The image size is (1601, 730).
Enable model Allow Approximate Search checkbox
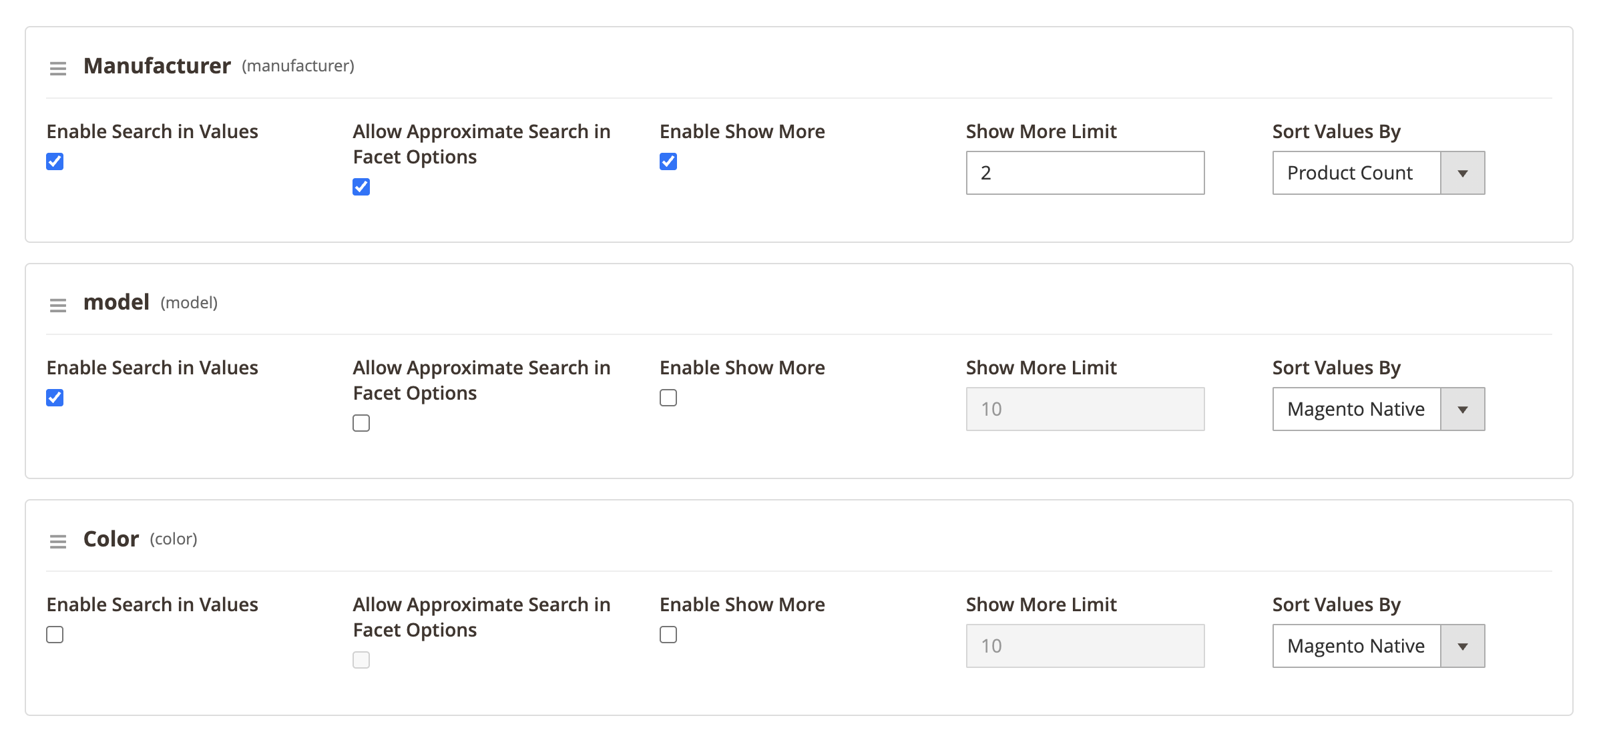(x=361, y=423)
